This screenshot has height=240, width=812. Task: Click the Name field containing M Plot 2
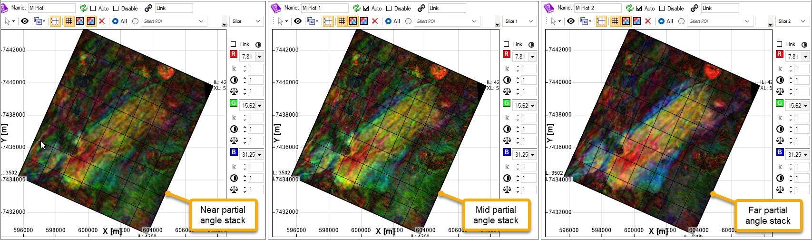coord(597,8)
